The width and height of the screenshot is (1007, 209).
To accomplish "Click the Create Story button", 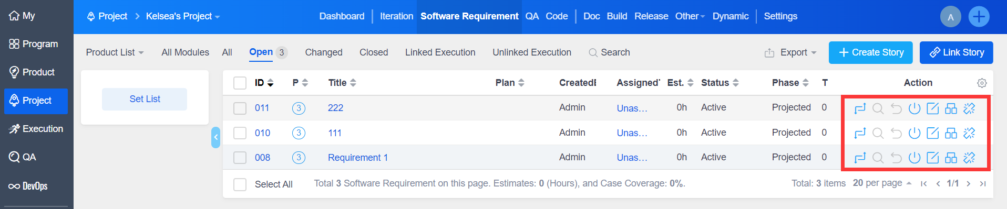I will [x=871, y=52].
